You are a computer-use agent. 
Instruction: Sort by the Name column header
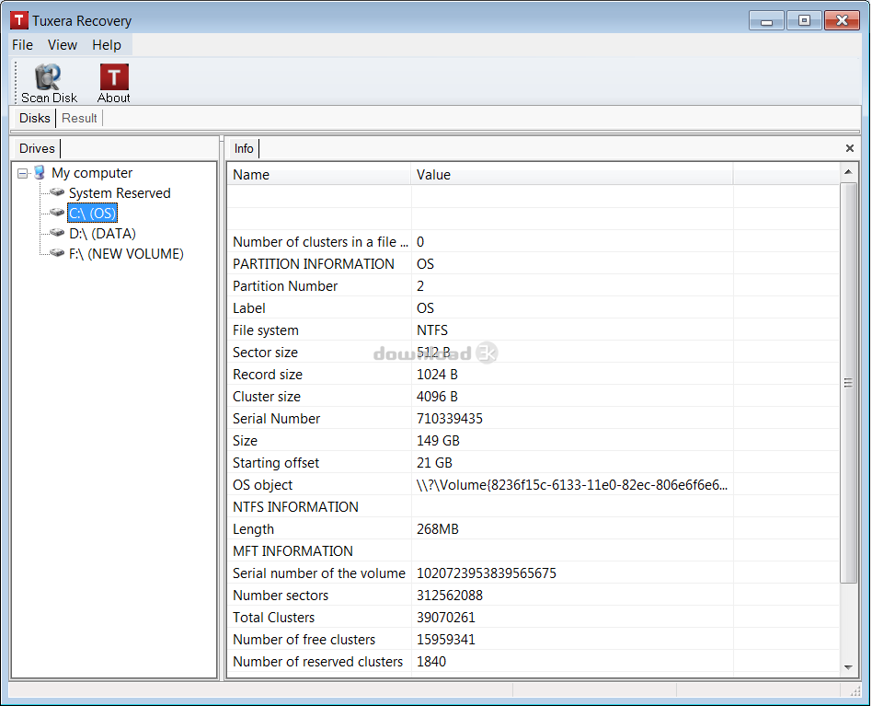[319, 175]
